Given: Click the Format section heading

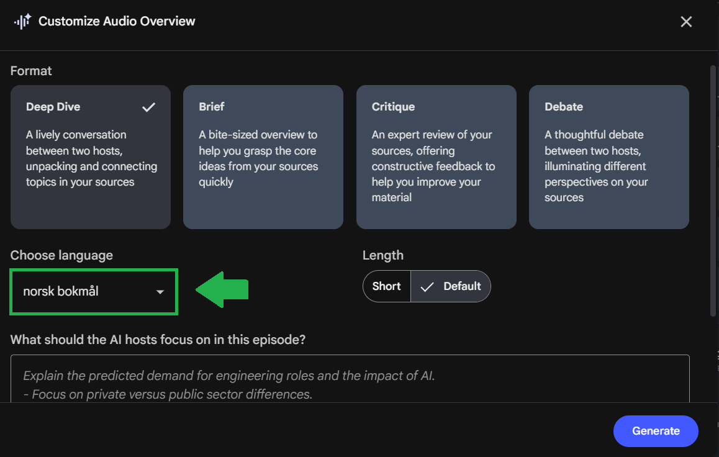Looking at the screenshot, I should tap(31, 71).
